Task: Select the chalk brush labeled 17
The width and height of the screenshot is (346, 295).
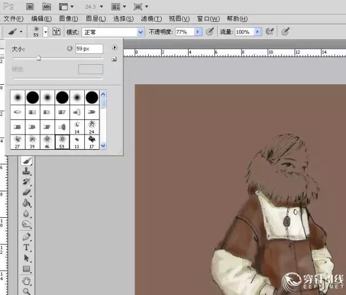Action: click(92, 142)
